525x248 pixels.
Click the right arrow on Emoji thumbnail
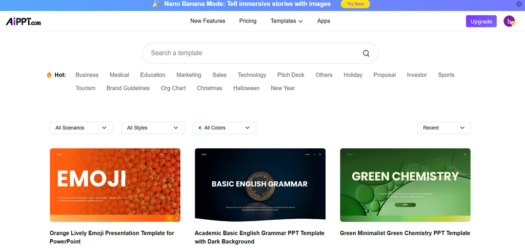(x=176, y=218)
